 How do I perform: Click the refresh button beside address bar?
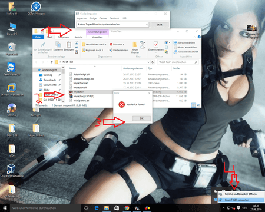(x=153, y=62)
